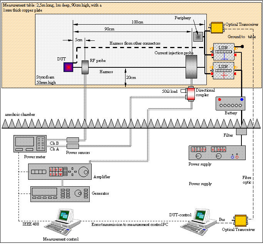
Task: Select the Power meter instrument
Action: tap(30, 144)
